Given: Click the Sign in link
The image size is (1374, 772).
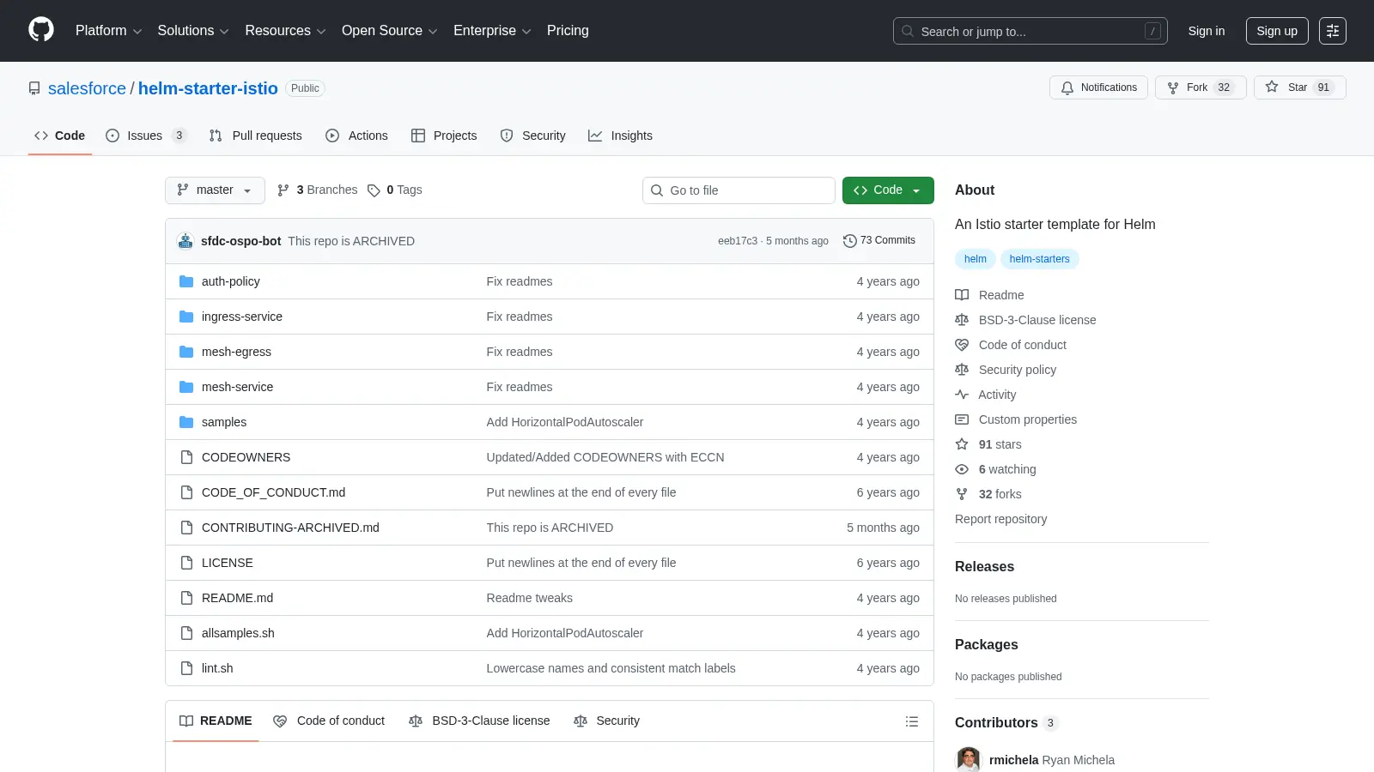Looking at the screenshot, I should click(1207, 31).
